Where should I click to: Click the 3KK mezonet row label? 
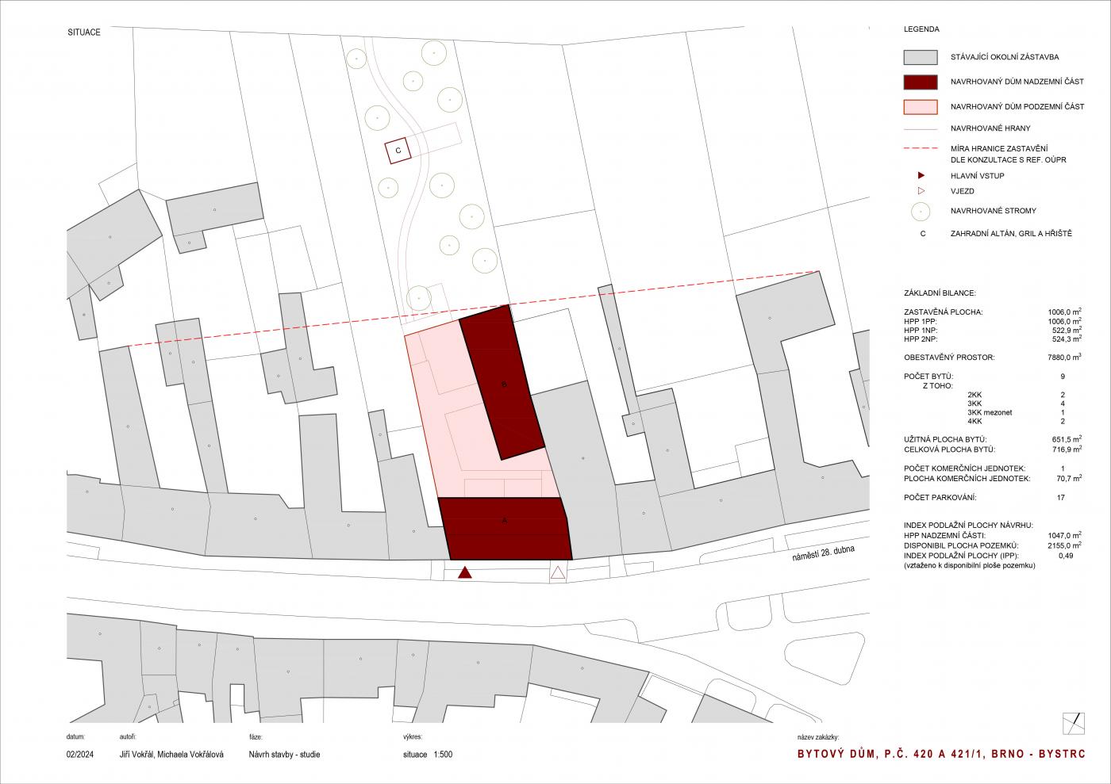(990, 412)
